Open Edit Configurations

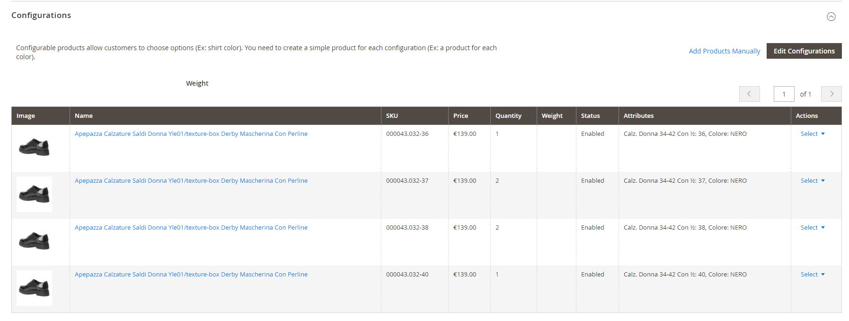804,51
